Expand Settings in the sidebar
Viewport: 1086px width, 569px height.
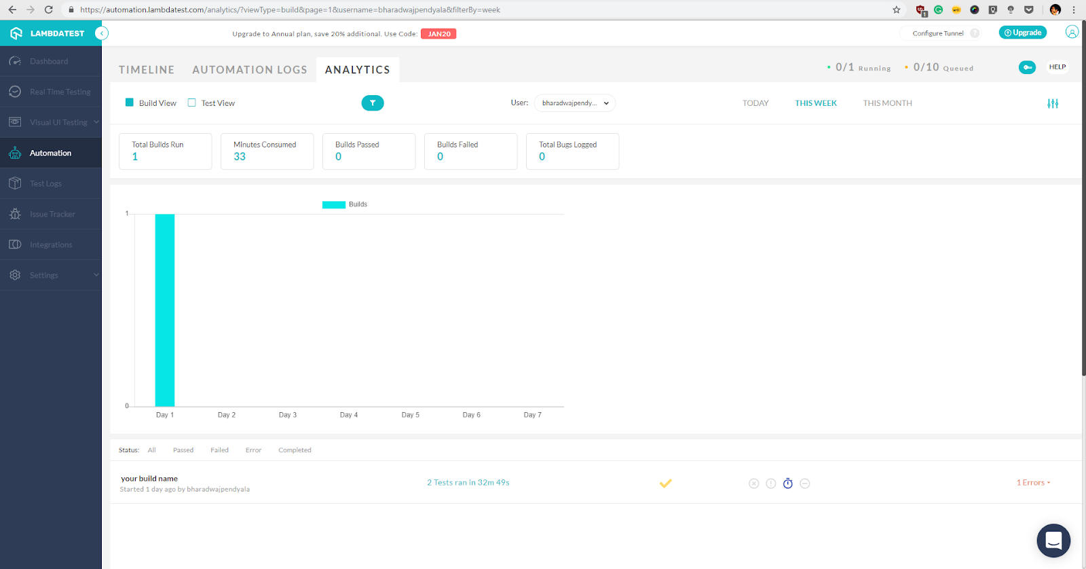pos(51,275)
